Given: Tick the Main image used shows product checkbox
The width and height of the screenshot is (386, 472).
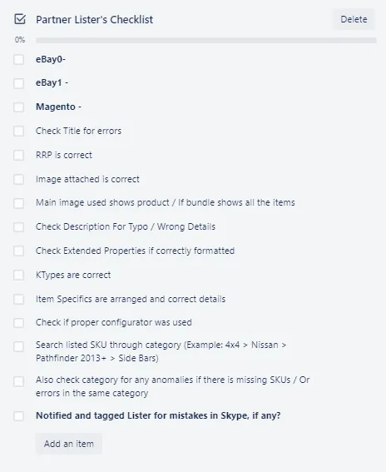Looking at the screenshot, I should pos(18,203).
